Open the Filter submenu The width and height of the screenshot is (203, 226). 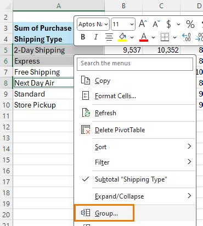[x=135, y=162]
